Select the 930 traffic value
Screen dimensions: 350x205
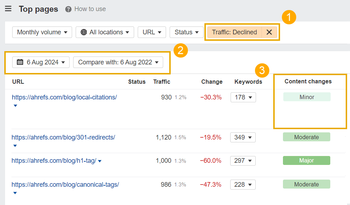point(166,97)
